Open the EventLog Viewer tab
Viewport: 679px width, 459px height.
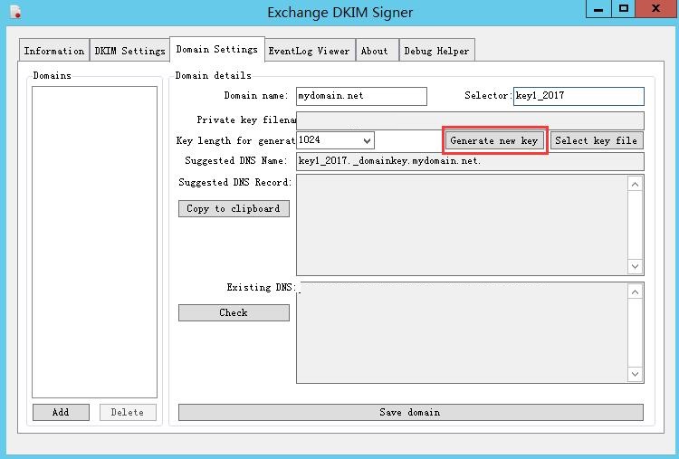(308, 51)
